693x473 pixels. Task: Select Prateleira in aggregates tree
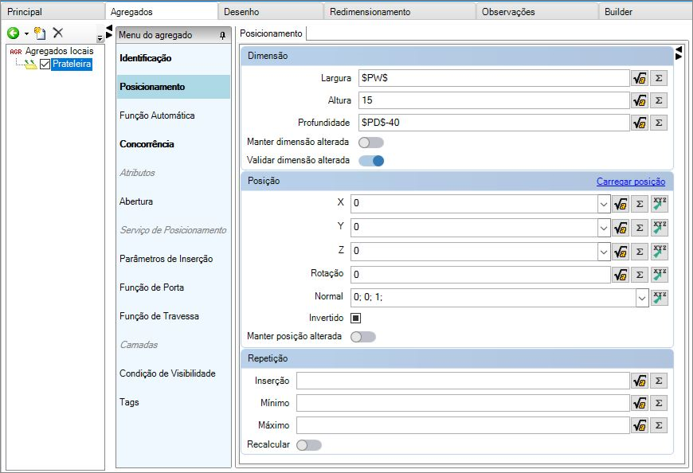click(72, 64)
